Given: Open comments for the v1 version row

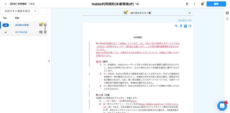Looking at the screenshot, I should (x=41, y=32).
